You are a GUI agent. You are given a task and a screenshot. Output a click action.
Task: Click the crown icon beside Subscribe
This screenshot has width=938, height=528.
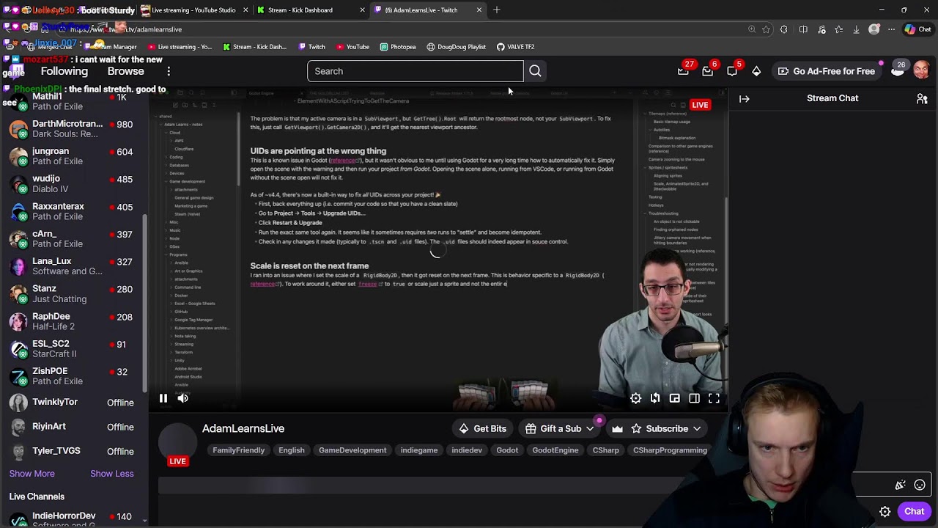coord(617,428)
